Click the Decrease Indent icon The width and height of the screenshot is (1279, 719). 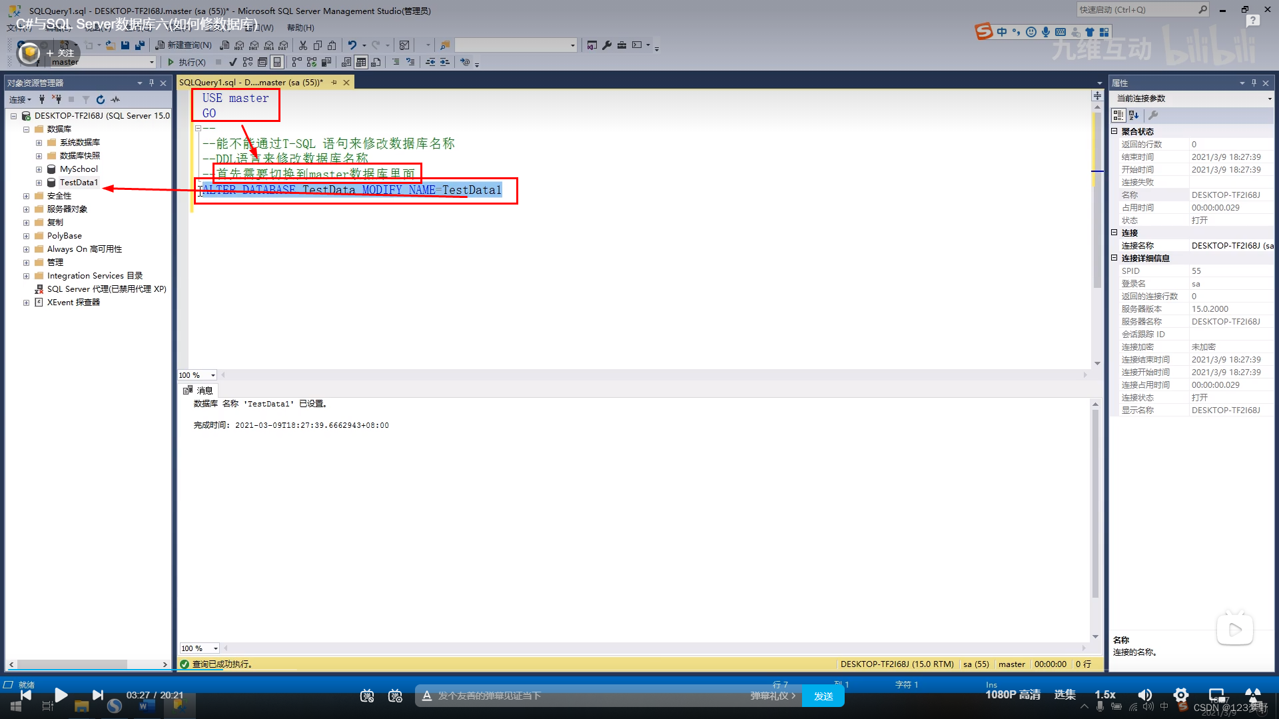[x=430, y=62]
